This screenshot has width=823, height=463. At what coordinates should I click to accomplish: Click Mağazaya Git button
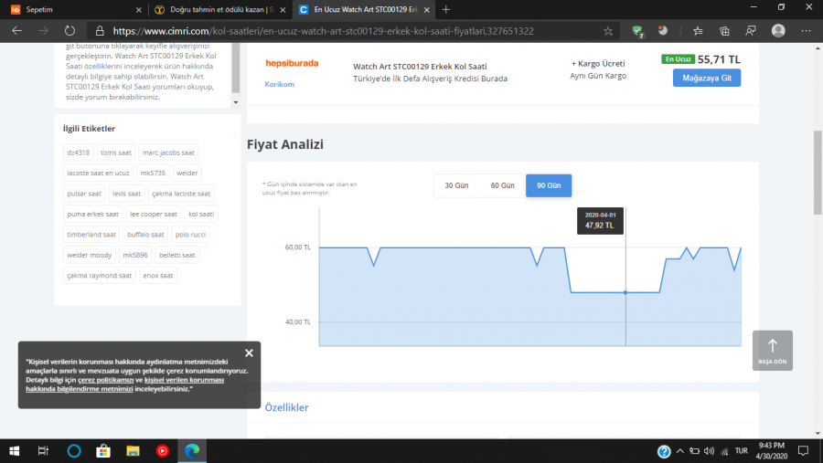click(x=707, y=78)
